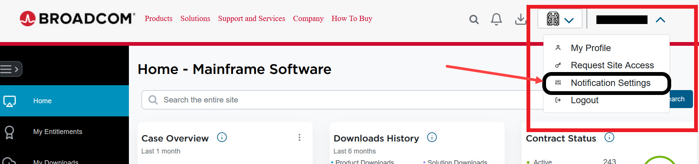The height and width of the screenshot is (164, 699).
Task: Open Notification Settings
Action: (x=610, y=83)
